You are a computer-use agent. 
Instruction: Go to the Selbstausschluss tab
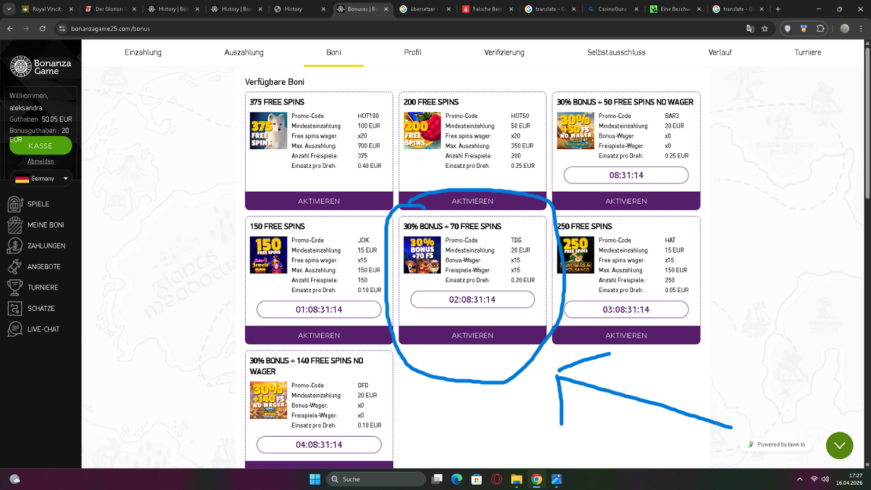click(616, 52)
